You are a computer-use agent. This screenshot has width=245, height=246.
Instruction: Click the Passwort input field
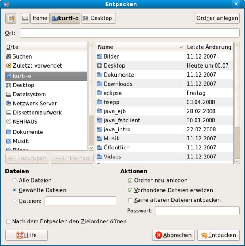pos(197,211)
